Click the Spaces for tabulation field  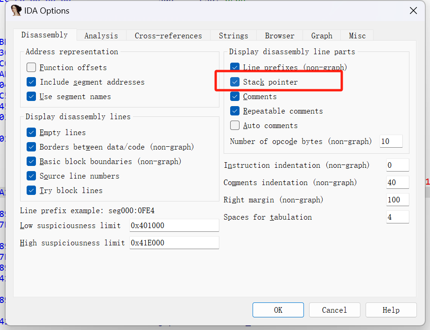tap(397, 217)
